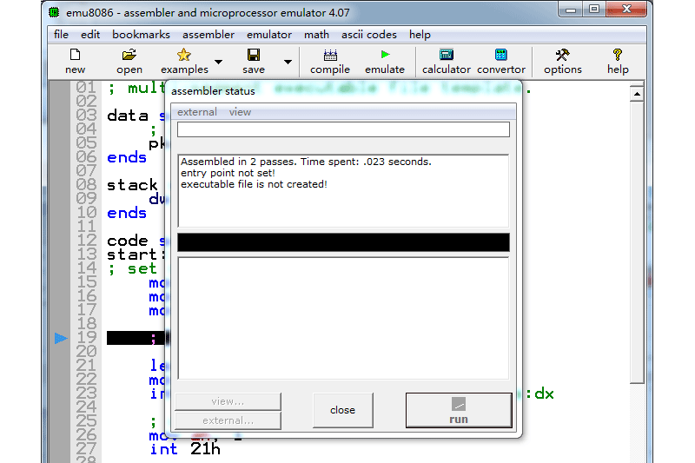Click the disabled external... button
This screenshot has height=463, width=695.
tap(228, 420)
